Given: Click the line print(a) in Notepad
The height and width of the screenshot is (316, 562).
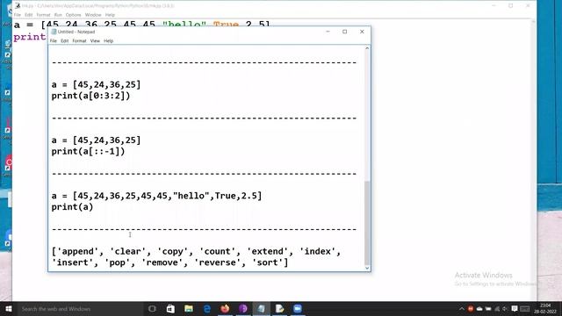Looking at the screenshot, I should pos(72,207).
